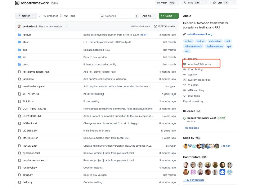274x188 pixels.
Task: Open the Watch notifications dropdown arrow
Action: [x=178, y=3]
